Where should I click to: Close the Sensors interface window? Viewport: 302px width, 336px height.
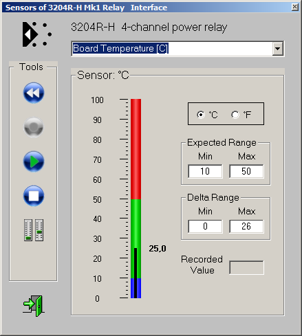[295, 7]
